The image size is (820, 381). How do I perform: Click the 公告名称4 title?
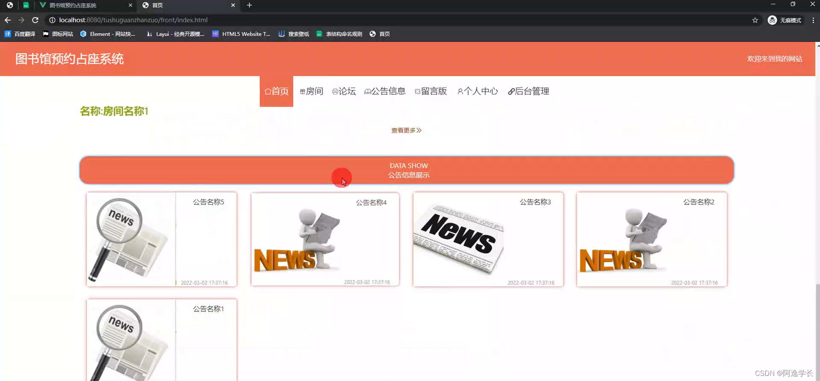point(371,203)
